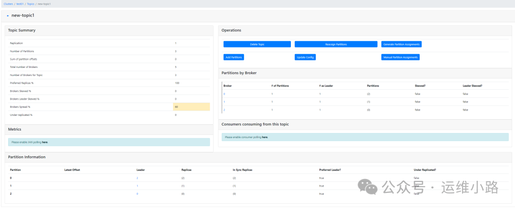515x208 pixels.
Task: Click the Total number of Brokers label
Action: coord(24,67)
